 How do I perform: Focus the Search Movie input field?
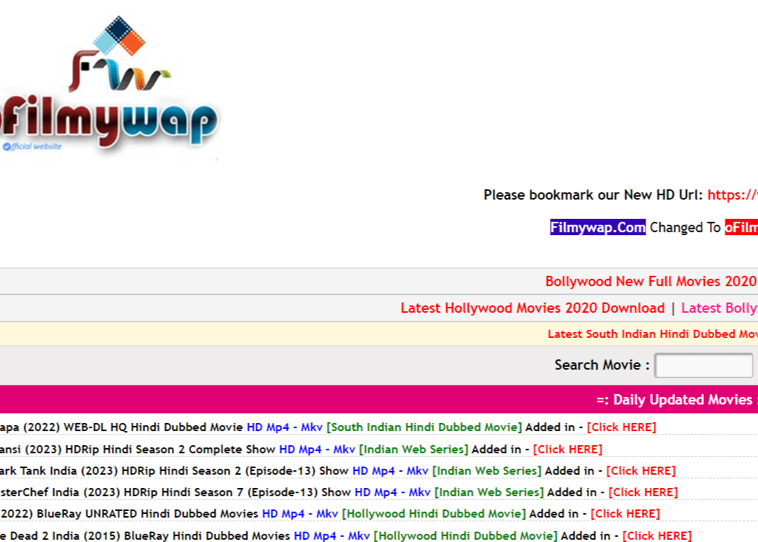[x=703, y=365]
